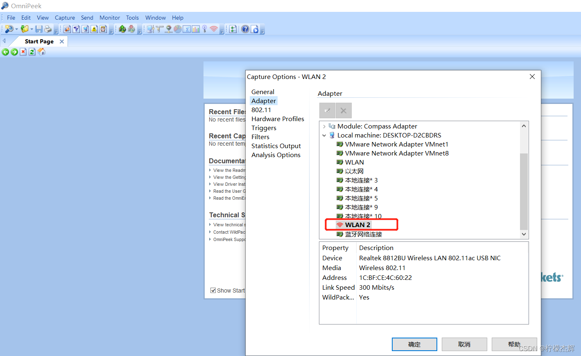Click the View technical link on Start Page
This screenshot has width=581, height=356.
[x=229, y=225]
